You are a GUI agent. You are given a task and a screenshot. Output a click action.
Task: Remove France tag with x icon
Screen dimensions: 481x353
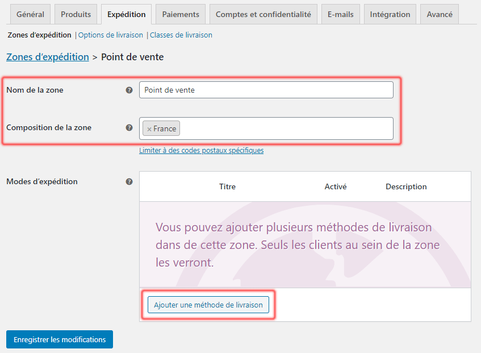(149, 129)
